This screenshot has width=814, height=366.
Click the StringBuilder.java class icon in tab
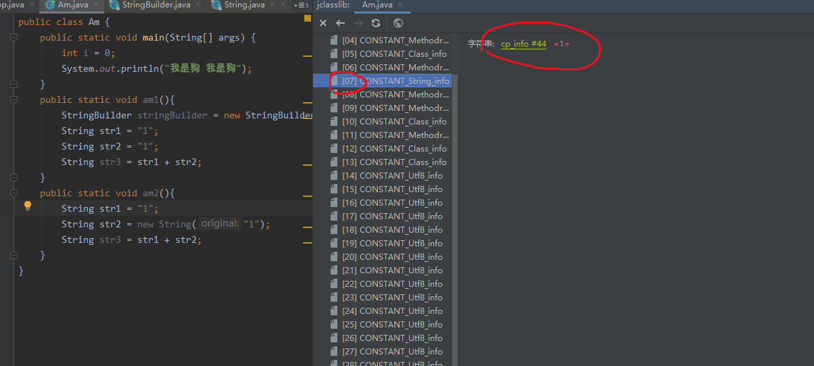114,5
